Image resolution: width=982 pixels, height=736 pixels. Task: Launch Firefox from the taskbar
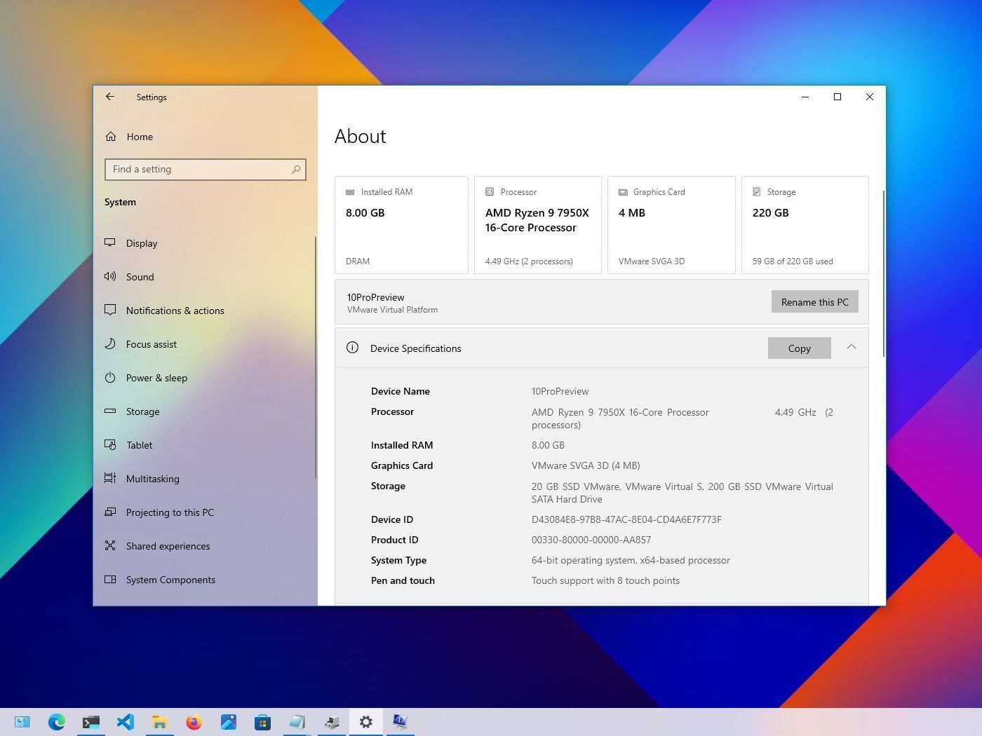pyautogui.click(x=194, y=721)
